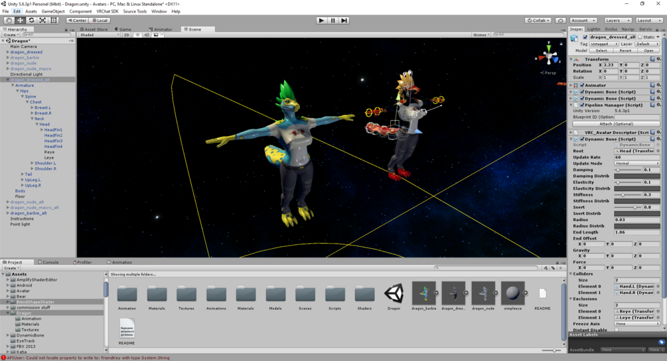Open the Scripts folder icon

334,294
